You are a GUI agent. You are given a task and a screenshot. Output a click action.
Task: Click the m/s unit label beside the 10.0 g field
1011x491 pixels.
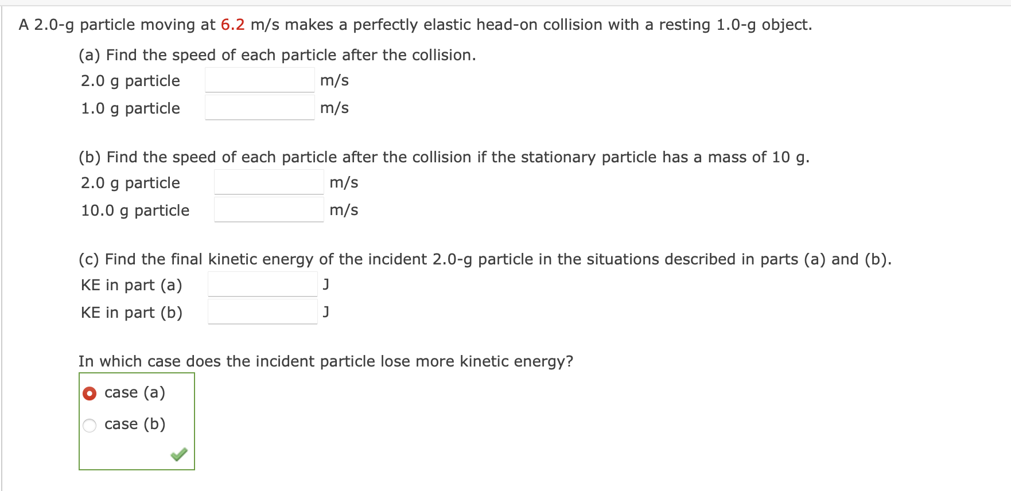coord(344,209)
